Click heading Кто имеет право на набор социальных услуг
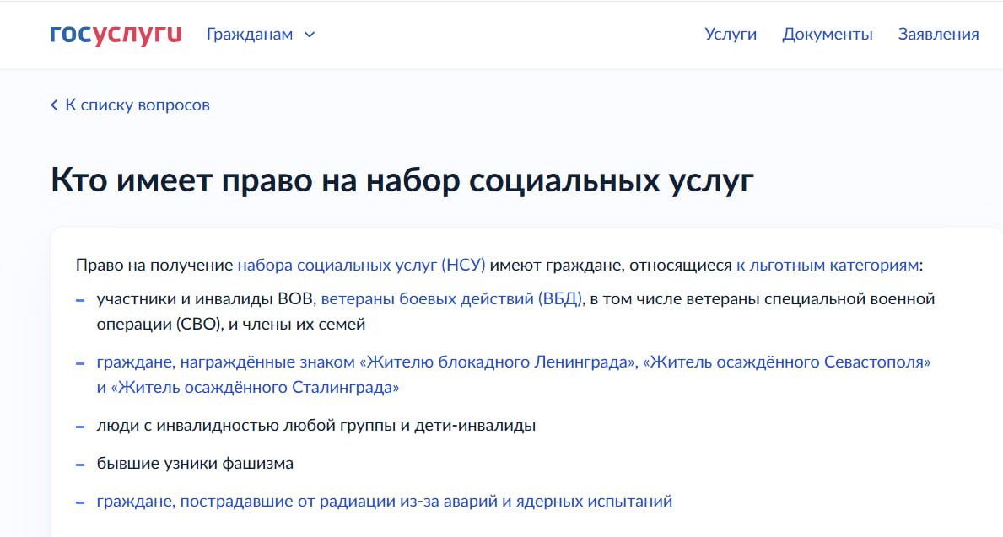The image size is (1003, 537). pos(402,180)
